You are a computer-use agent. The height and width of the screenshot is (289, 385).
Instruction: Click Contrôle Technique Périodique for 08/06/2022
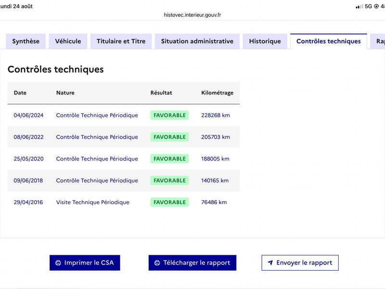[97, 137]
